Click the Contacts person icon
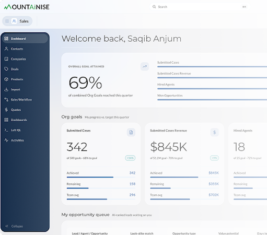Screen dimensions: 267x235 (x=6, y=49)
